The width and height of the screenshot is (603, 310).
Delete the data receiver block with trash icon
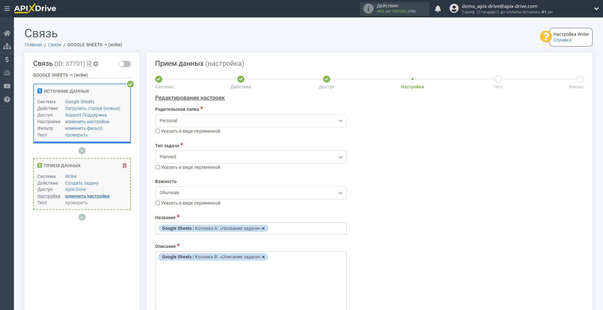click(x=125, y=166)
